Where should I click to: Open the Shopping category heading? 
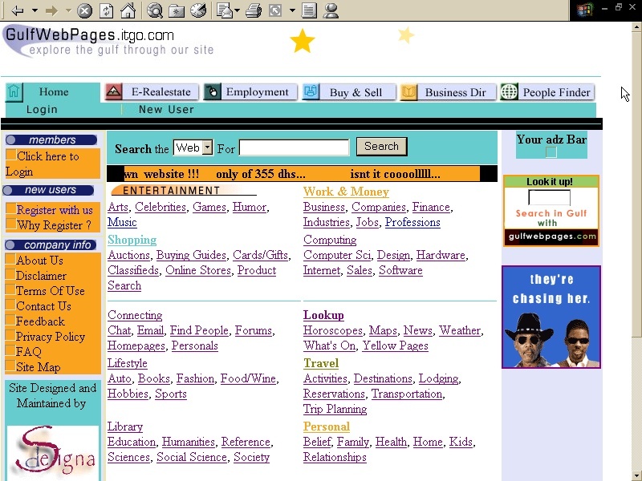132,240
